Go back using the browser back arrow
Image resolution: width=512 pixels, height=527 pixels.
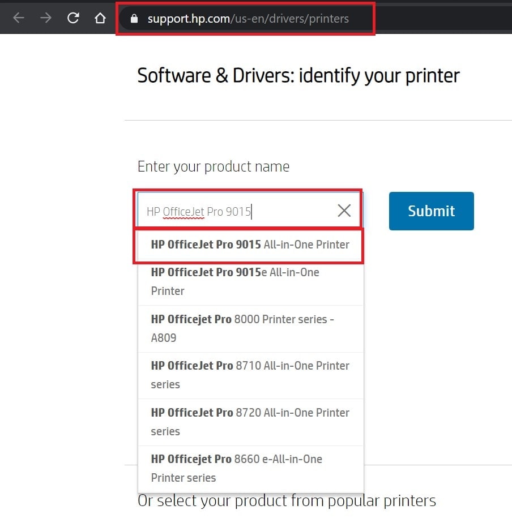(19, 18)
